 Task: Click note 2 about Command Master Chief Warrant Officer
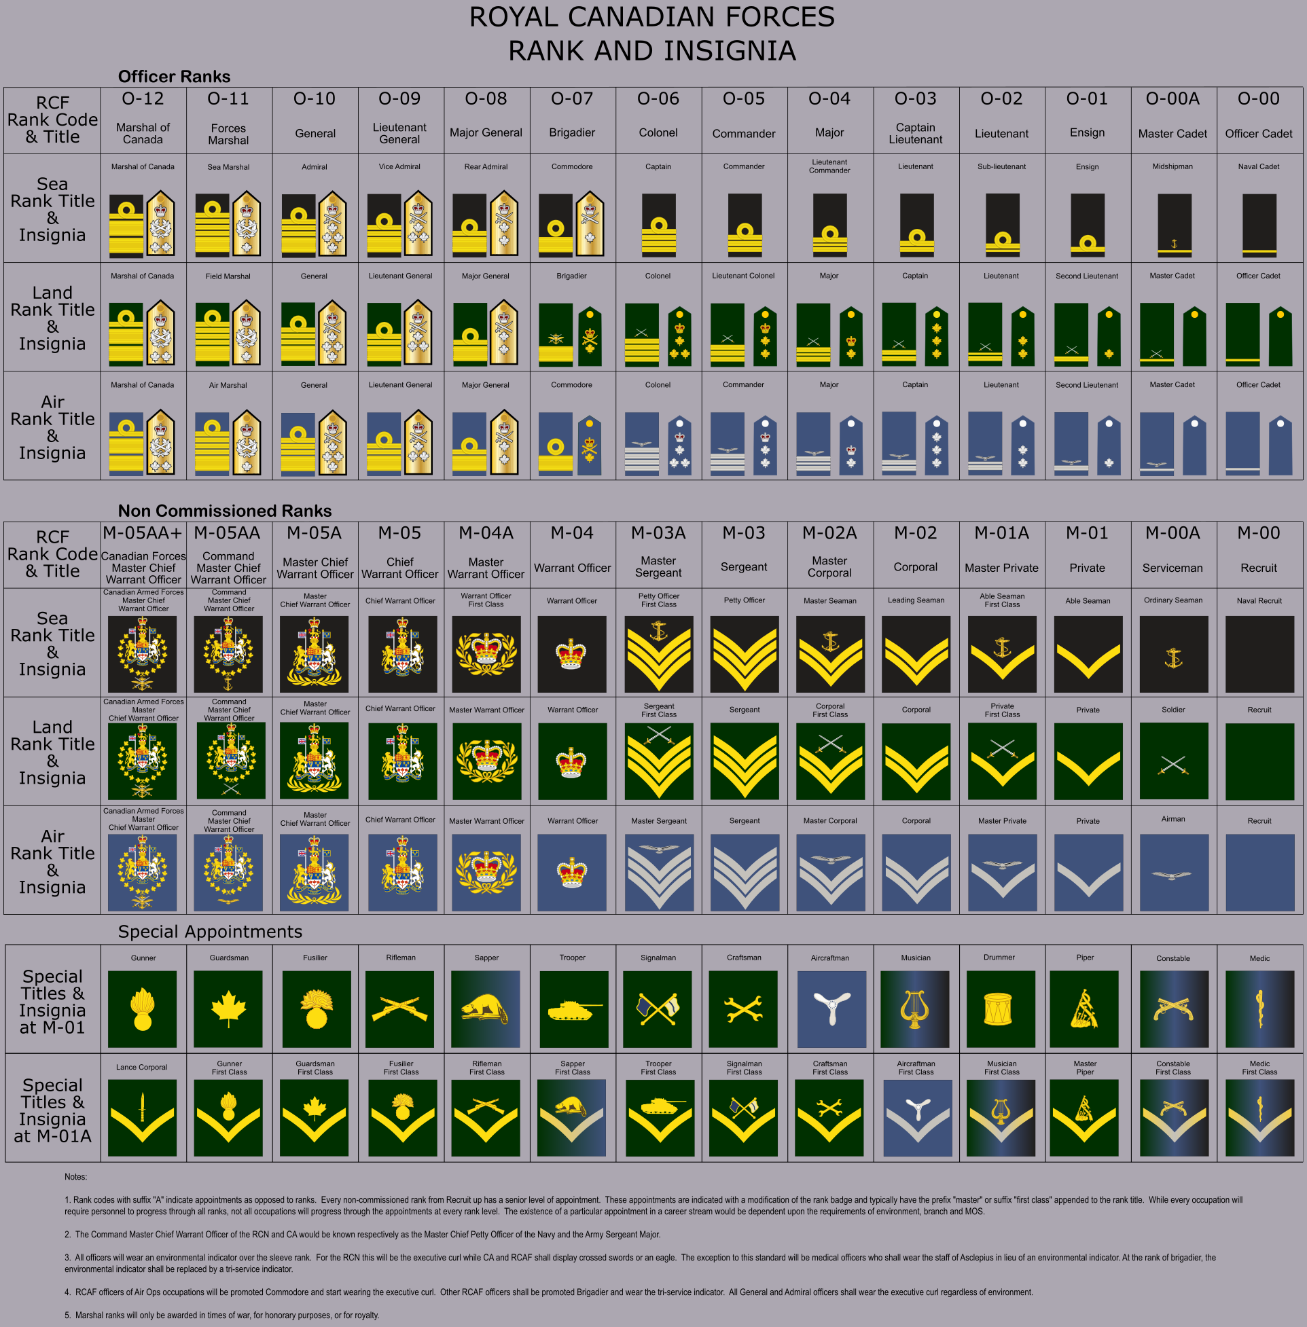tap(363, 1235)
